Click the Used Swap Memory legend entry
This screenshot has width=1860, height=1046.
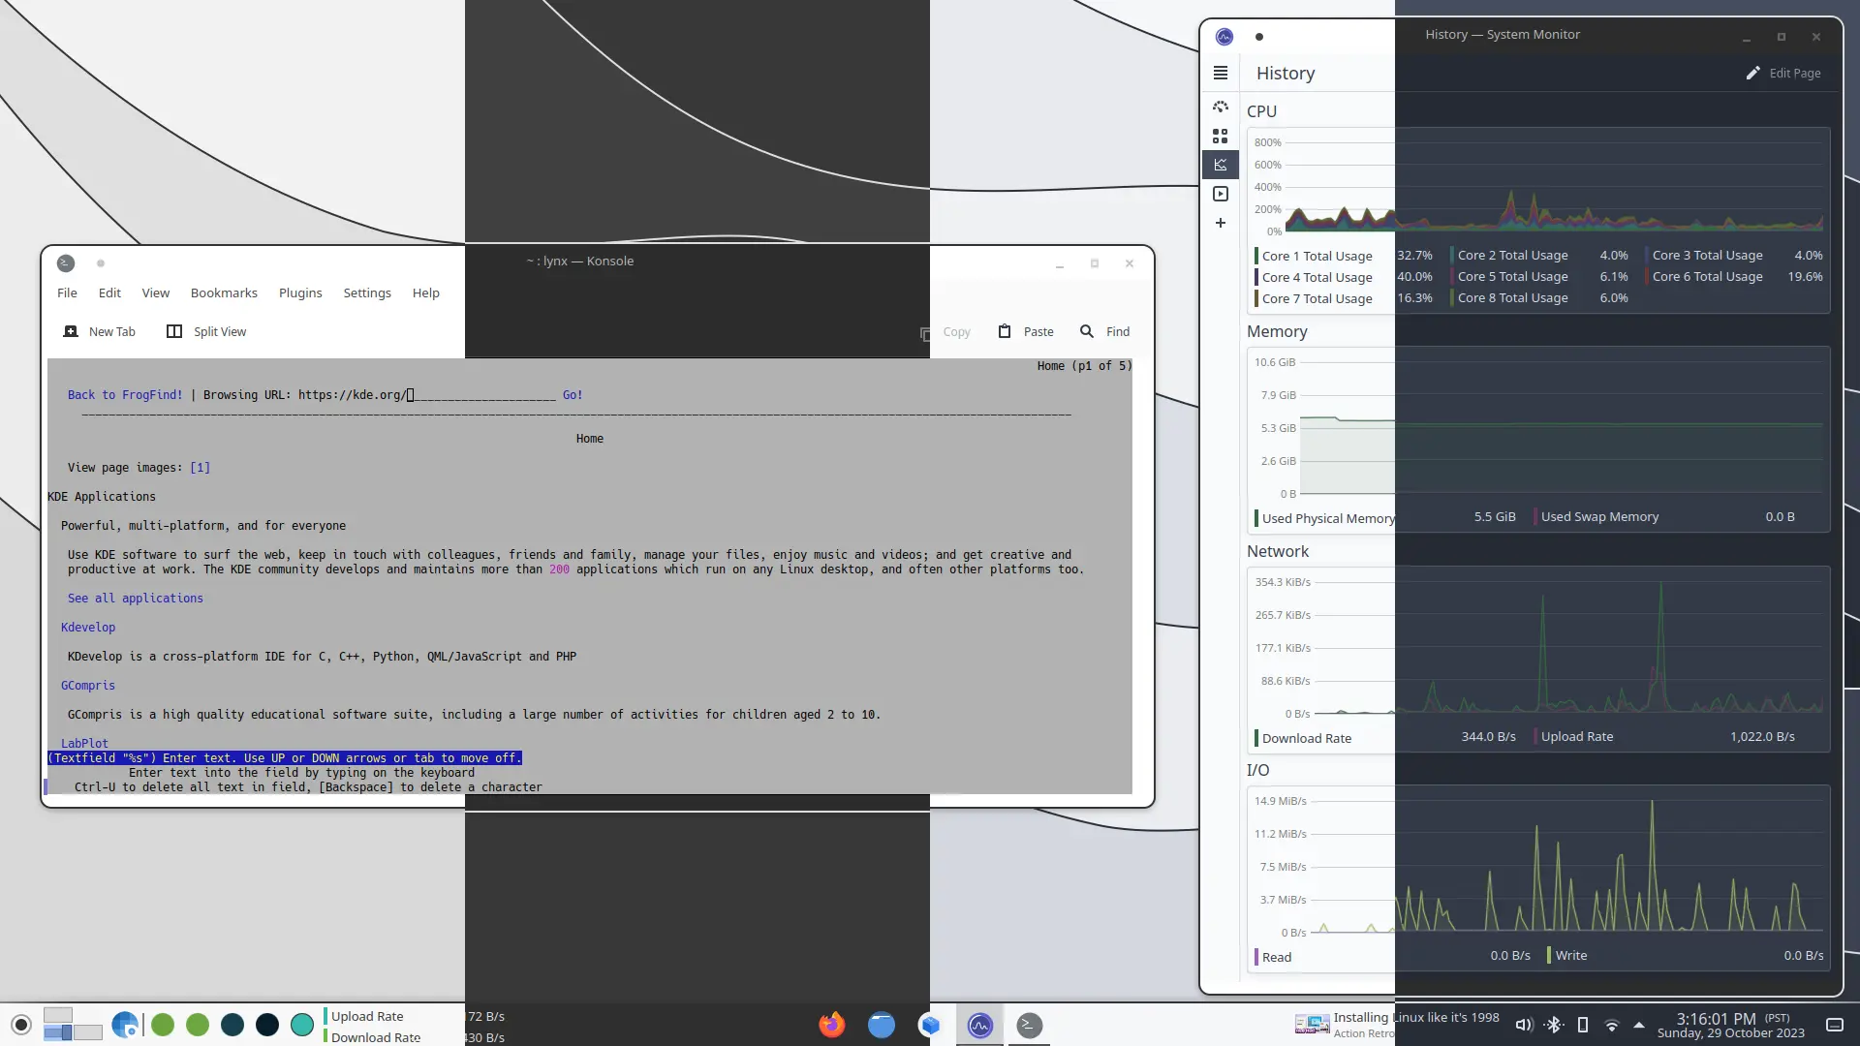[1665, 517]
